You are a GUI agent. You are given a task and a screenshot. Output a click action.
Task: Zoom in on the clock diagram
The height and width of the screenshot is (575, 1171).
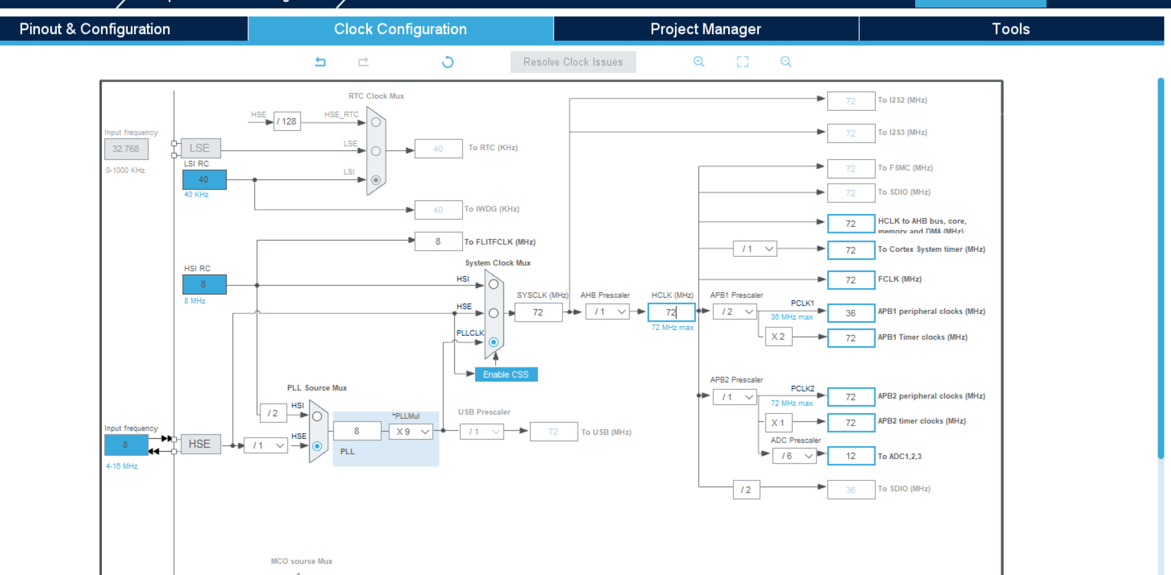click(699, 62)
